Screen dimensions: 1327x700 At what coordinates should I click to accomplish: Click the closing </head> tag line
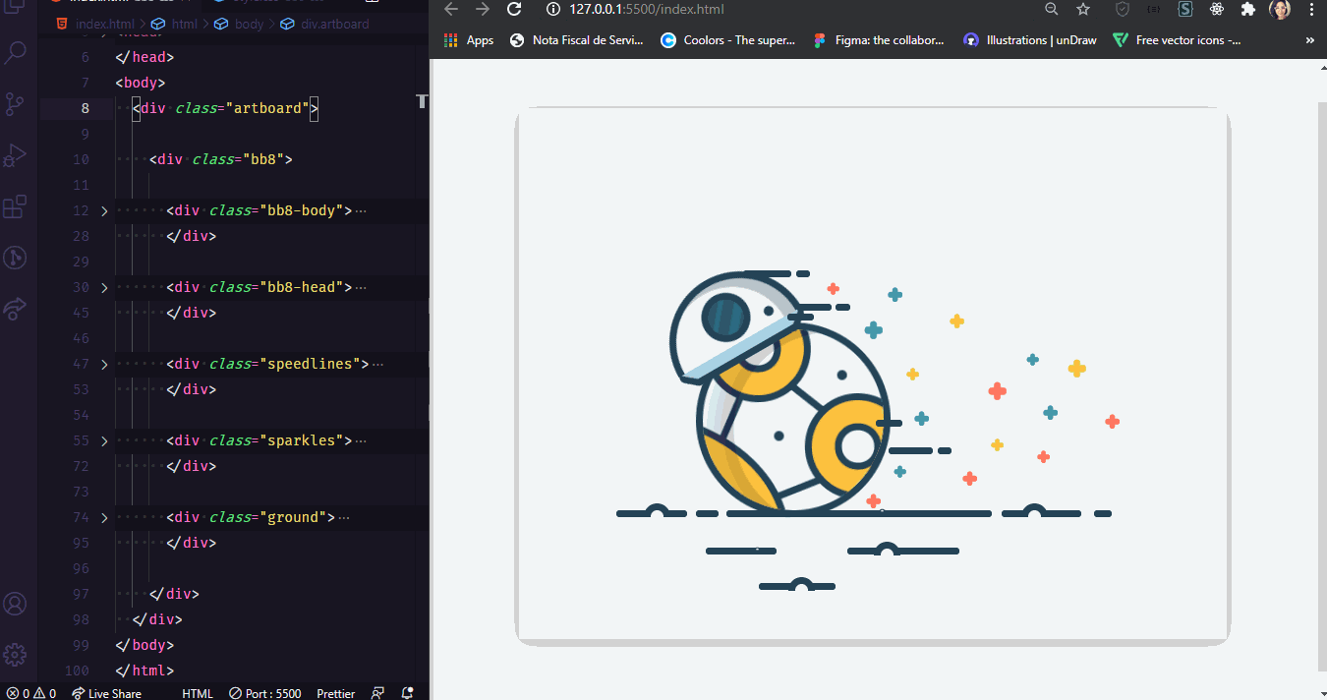pos(144,57)
